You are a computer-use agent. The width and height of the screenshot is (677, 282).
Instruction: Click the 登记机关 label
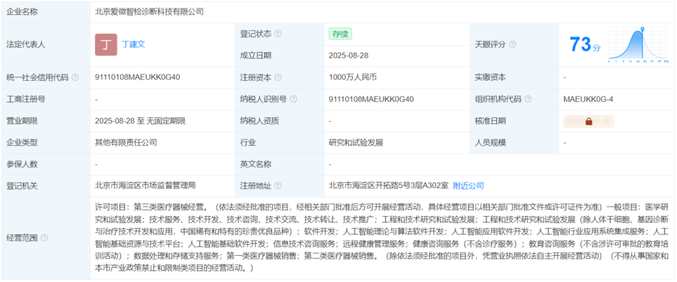click(22, 186)
